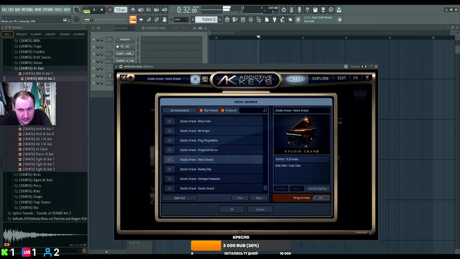
Task: Preview Studio Grand - Prepared Horror play button
Action: point(170,150)
